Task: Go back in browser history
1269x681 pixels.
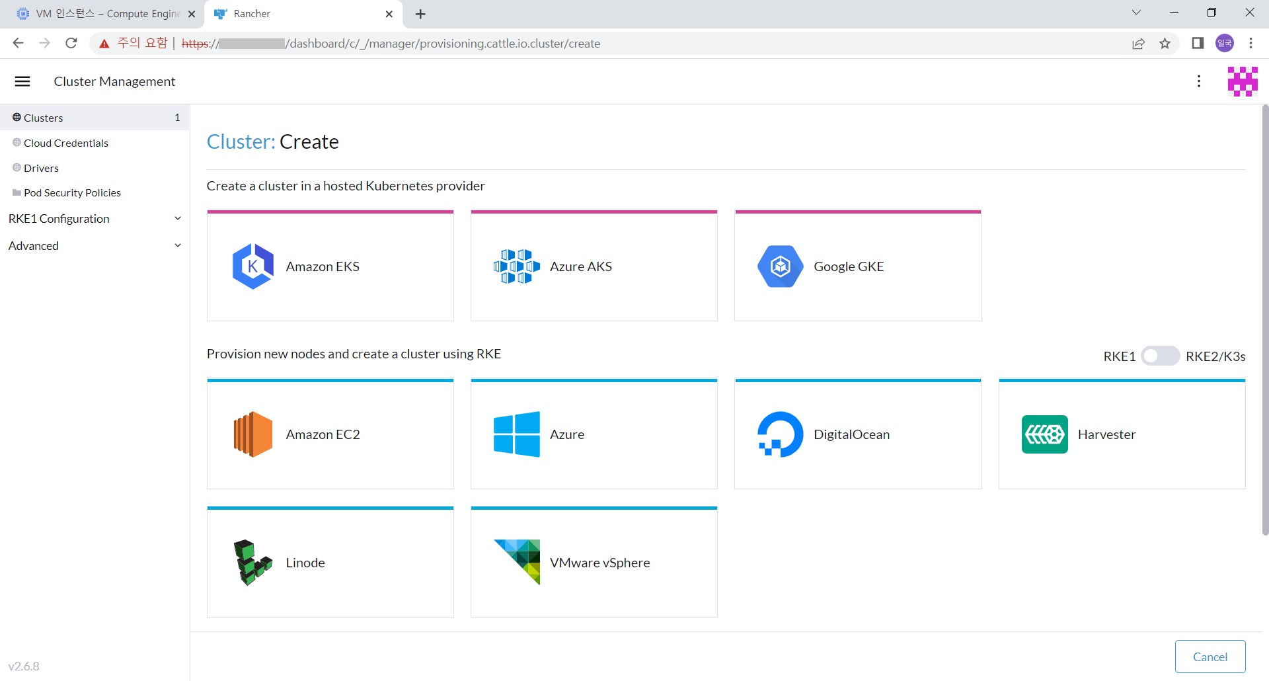Action: 19,44
